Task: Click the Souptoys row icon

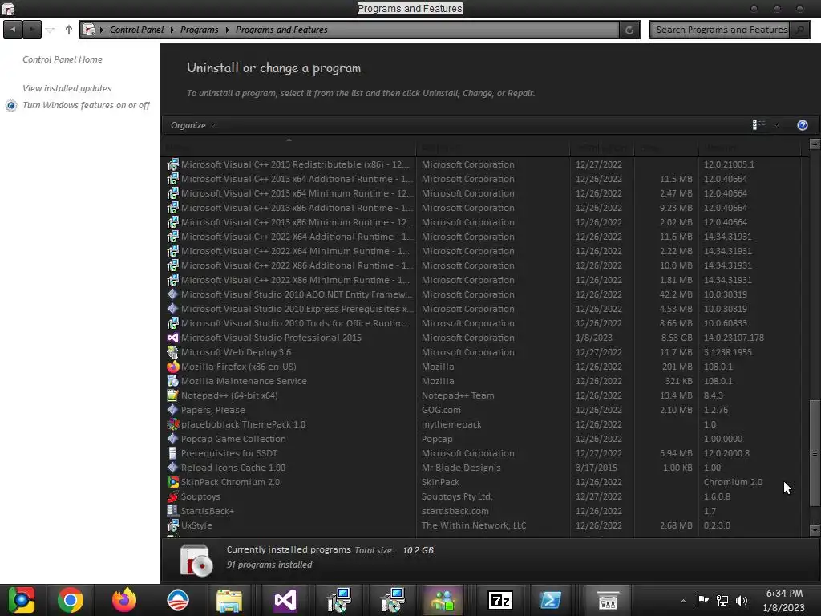Action: pyautogui.click(x=173, y=496)
